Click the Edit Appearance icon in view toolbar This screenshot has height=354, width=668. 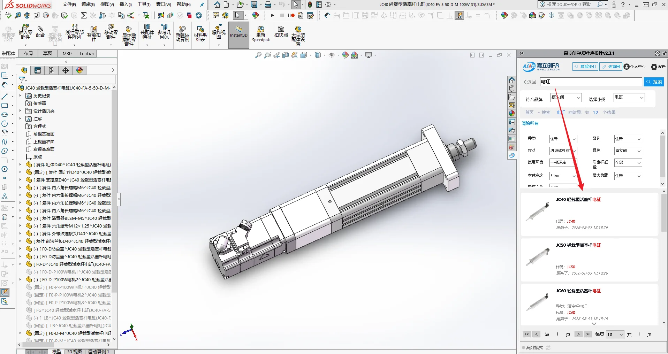pyautogui.click(x=346, y=55)
